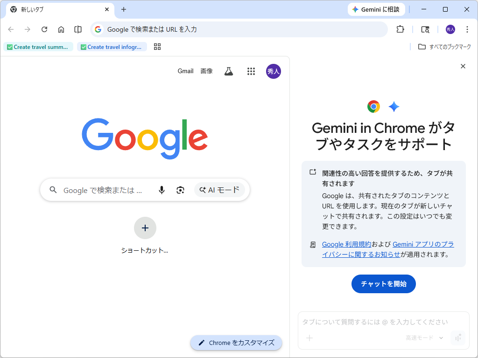Viewport: 478px width, 358px height.
Task: Click the Google G icon in address bar
Action: 98,29
